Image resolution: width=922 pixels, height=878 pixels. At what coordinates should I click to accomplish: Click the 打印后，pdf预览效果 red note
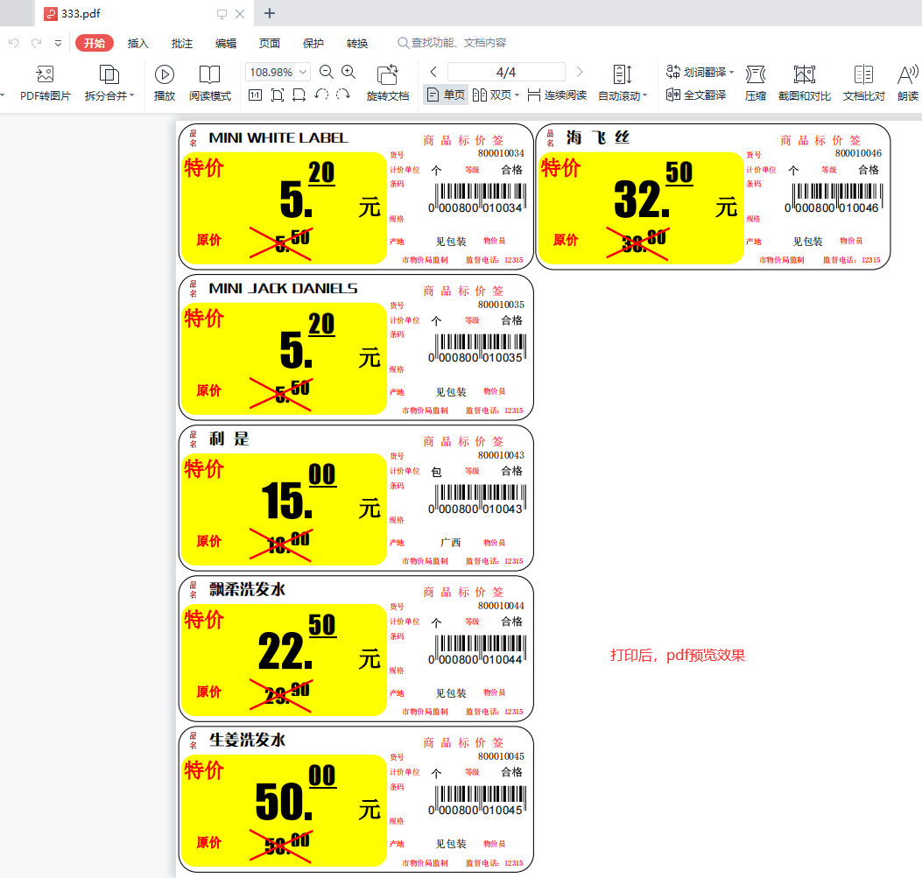tap(678, 656)
